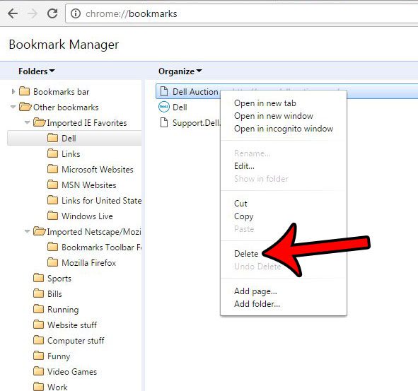
Task: Collapse Imported IE Favorites arrow
Action: [x=27, y=122]
